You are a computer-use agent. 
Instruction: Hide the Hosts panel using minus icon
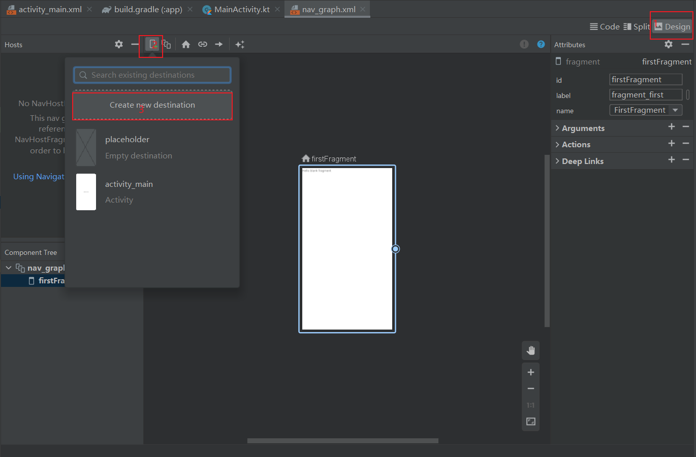[135, 44]
